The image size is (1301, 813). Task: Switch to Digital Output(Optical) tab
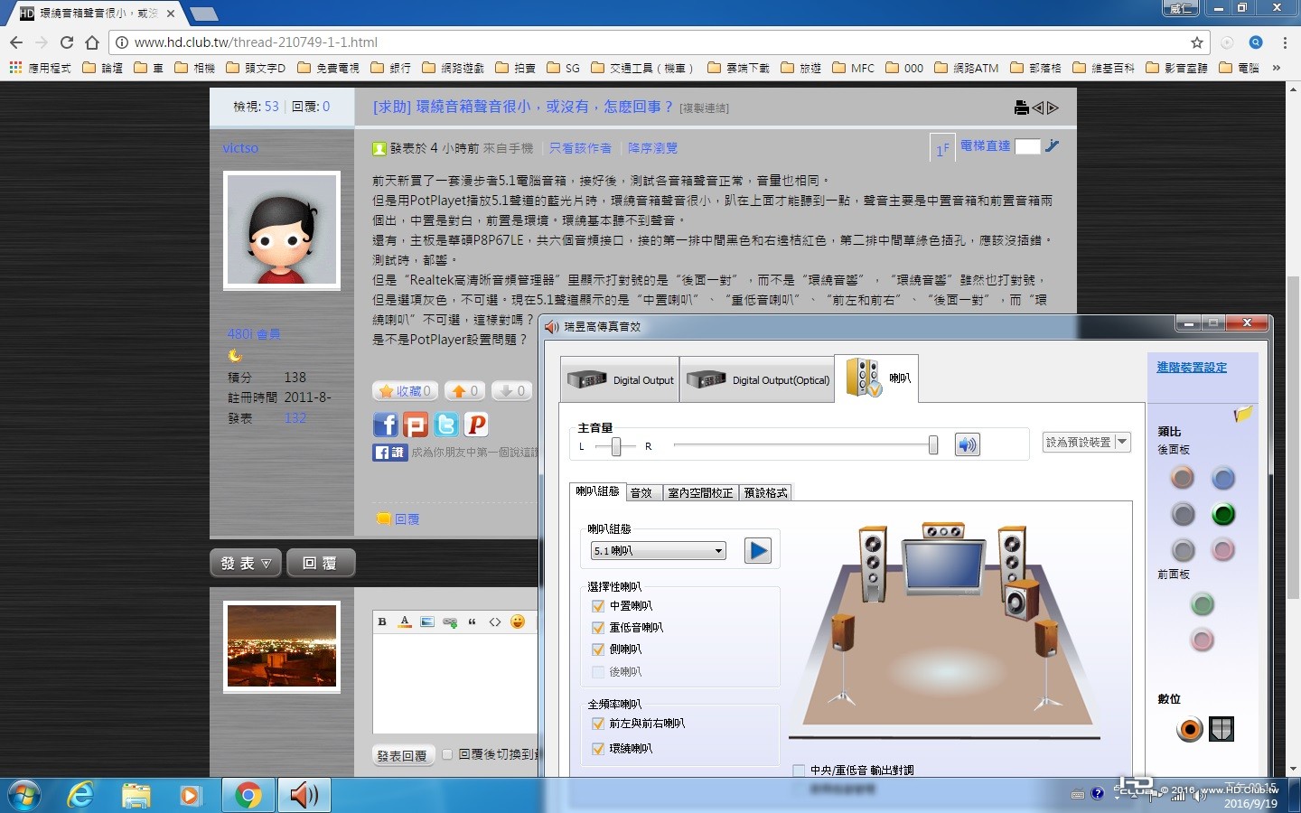(x=757, y=380)
